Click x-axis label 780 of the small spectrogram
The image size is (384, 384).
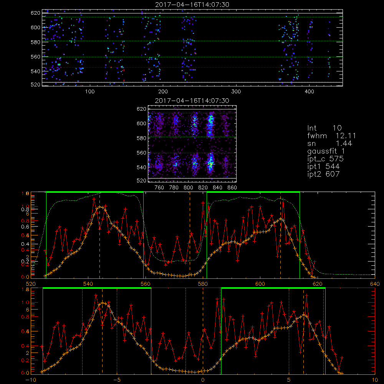click(x=174, y=188)
